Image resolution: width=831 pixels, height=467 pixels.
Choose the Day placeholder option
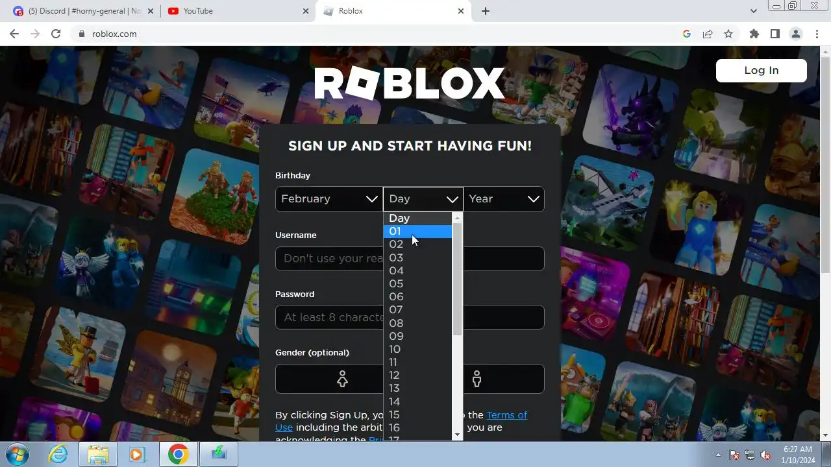pos(417,219)
